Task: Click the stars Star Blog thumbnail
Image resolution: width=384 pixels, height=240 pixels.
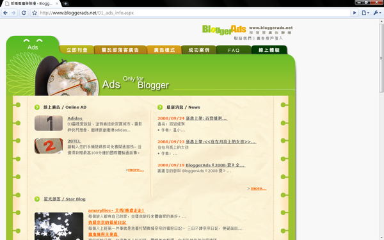Action: point(59,226)
